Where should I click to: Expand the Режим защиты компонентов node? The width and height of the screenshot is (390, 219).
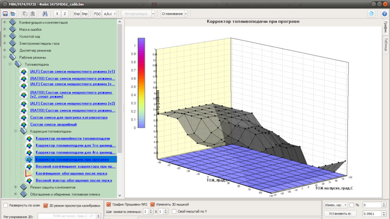(15, 187)
